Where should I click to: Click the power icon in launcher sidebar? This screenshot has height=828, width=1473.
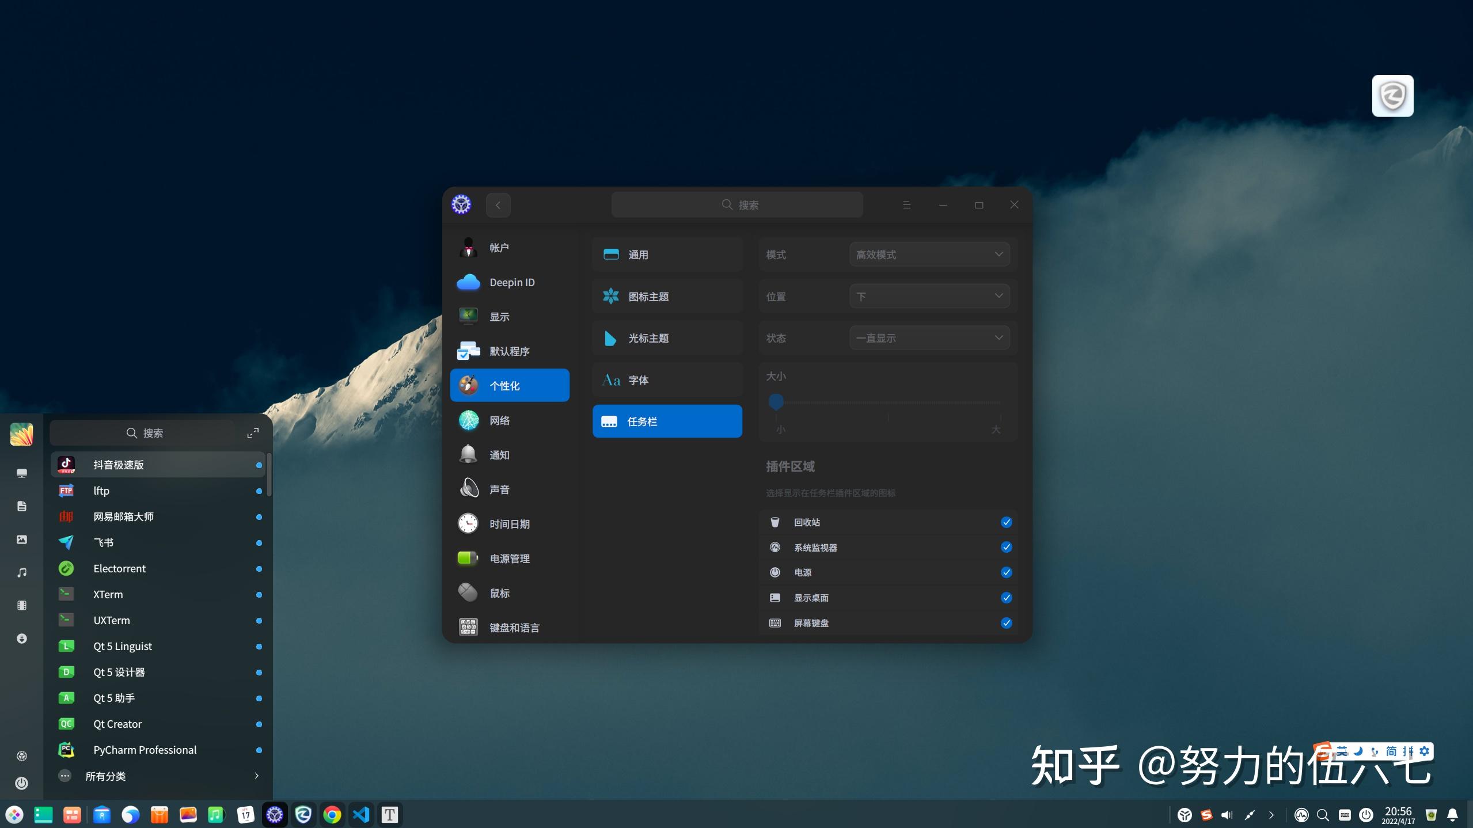pos(22,783)
